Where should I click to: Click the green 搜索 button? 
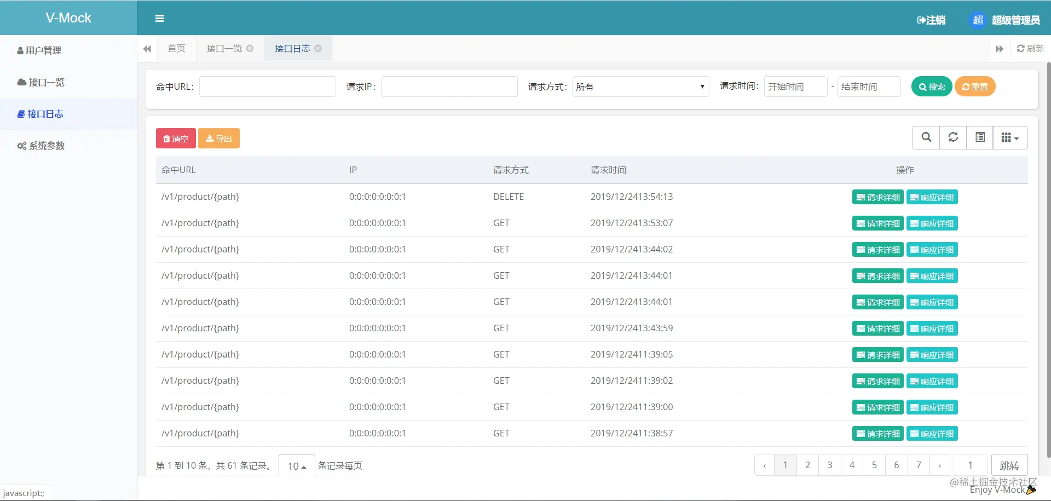coord(932,87)
